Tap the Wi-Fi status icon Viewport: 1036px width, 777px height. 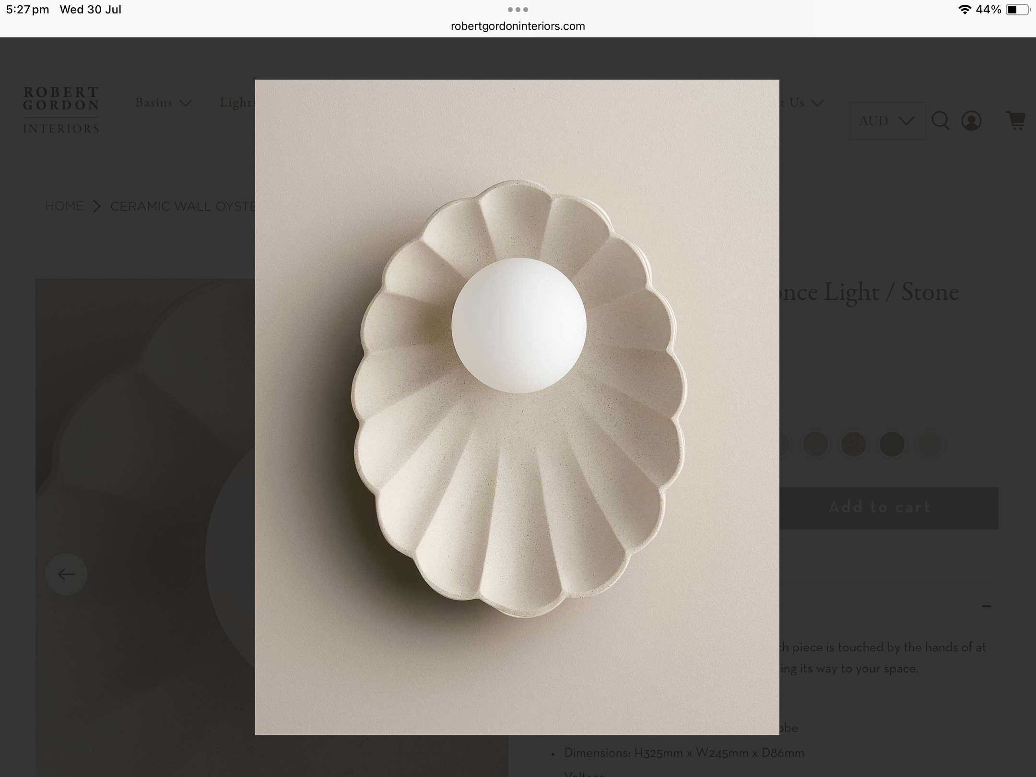[964, 10]
